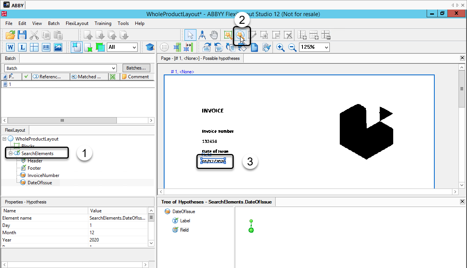Click the Matched column header
The height and width of the screenshot is (268, 467).
[90, 77]
